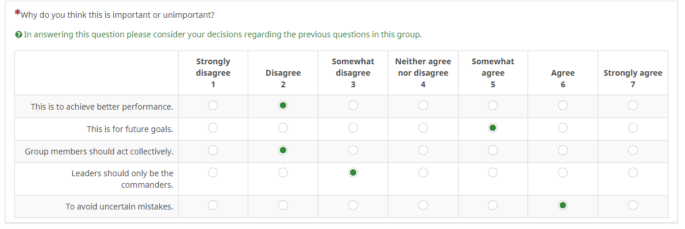The height and width of the screenshot is (229, 685).
Task: Choose Somewhat agree for avoid uncertain mistakes
Action: (493, 205)
